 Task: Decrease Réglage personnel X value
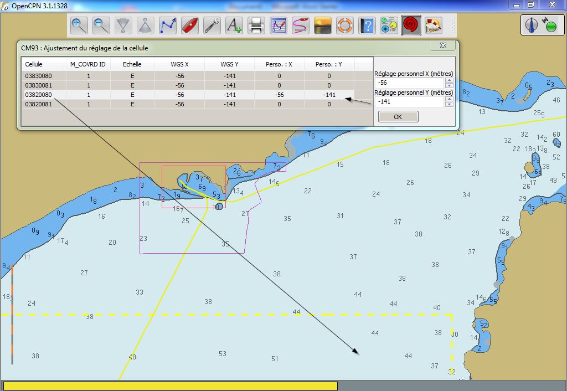click(449, 85)
